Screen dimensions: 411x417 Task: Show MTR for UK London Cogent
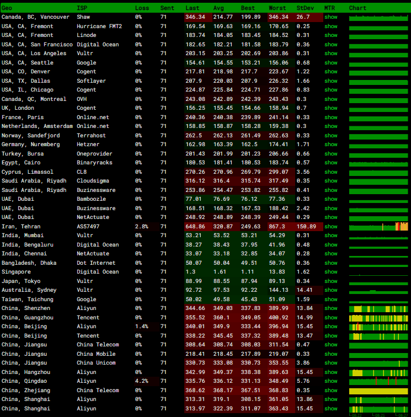(330, 108)
